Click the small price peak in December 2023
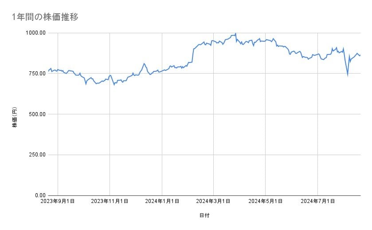The height and width of the screenshot is (230, 372). coord(144,63)
